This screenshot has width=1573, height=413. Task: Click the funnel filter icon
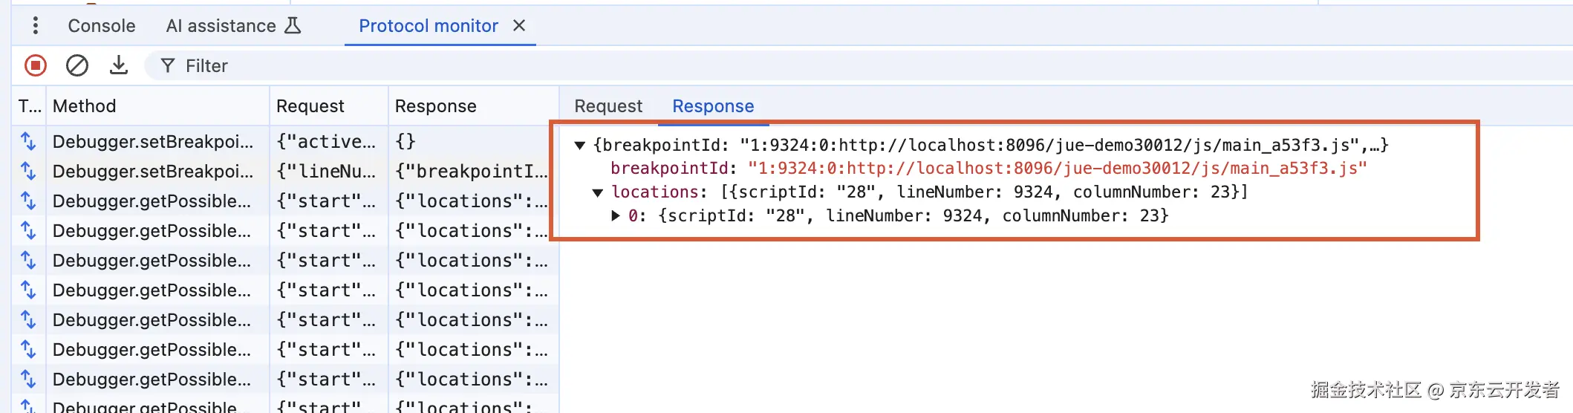[168, 66]
